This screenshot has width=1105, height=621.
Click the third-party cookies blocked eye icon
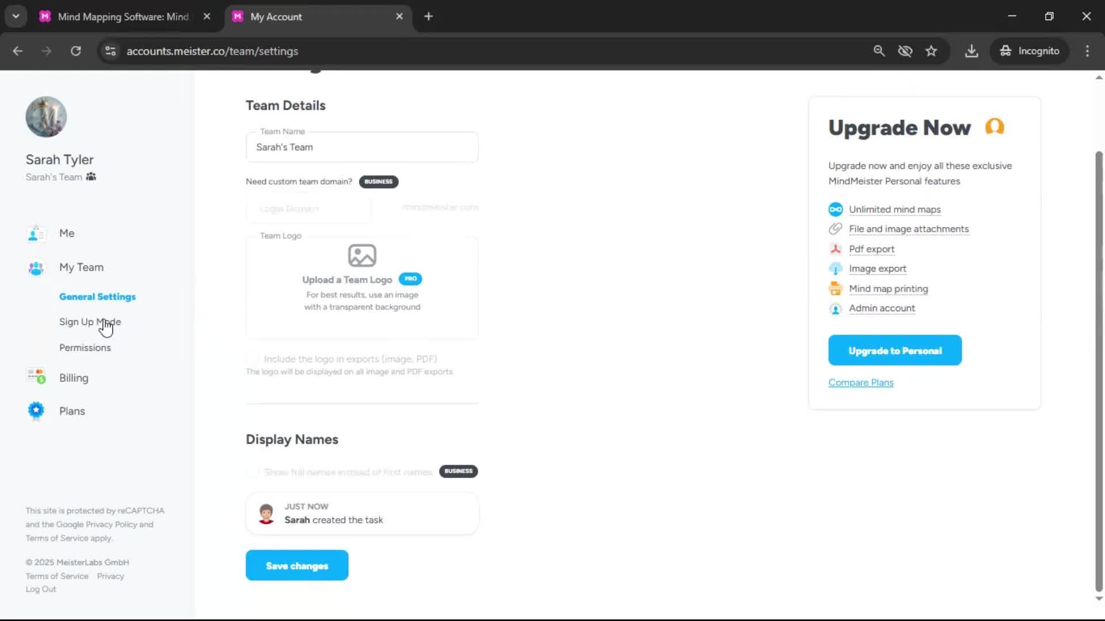(905, 51)
